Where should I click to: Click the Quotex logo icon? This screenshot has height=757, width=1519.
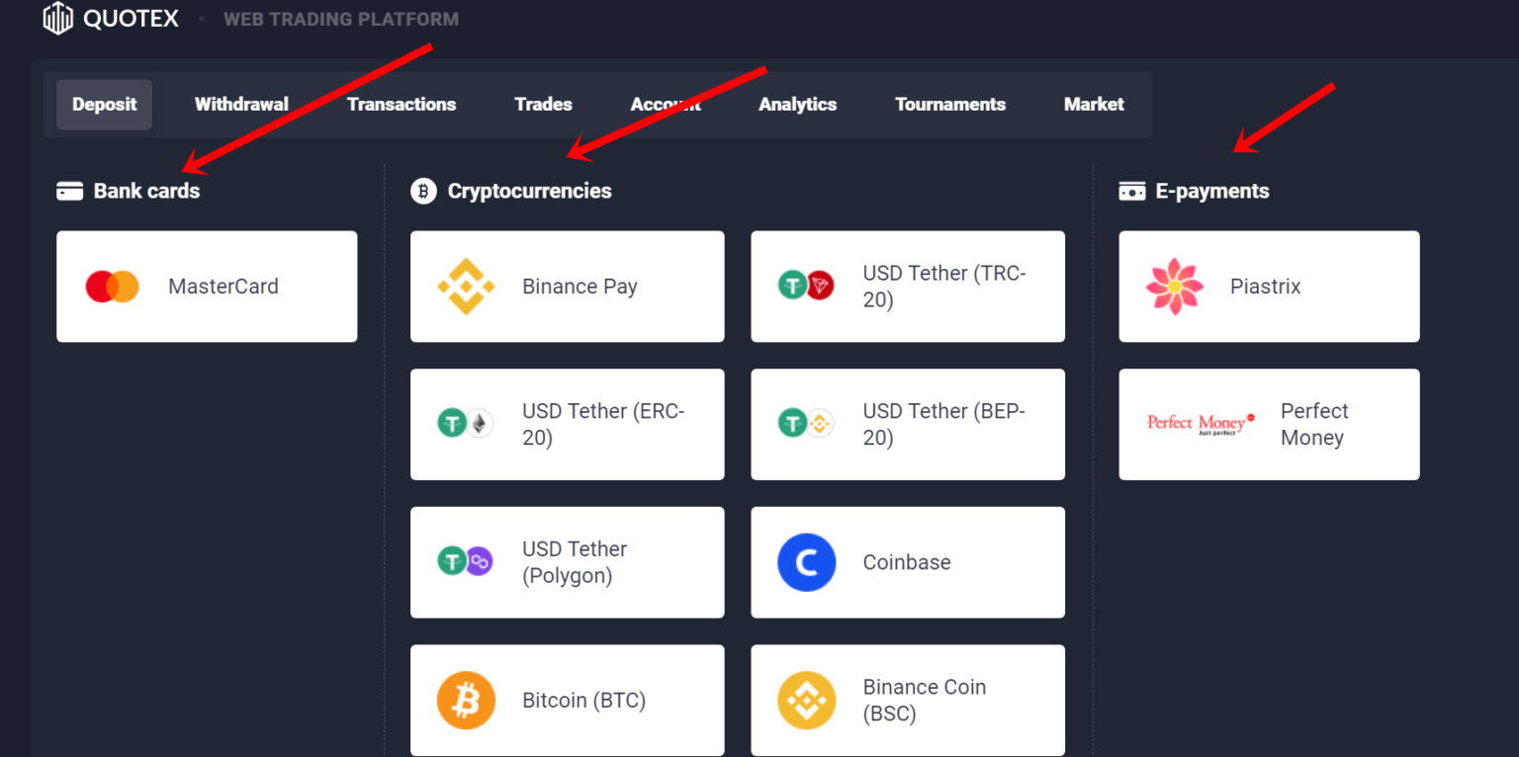(x=58, y=18)
